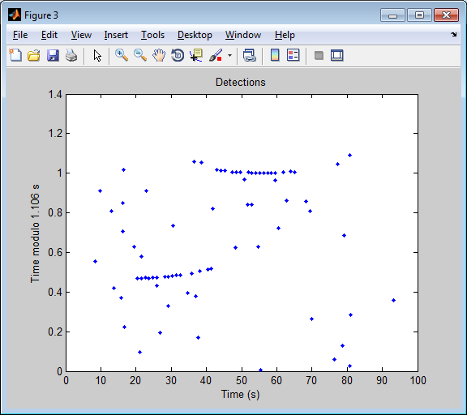Click the 'Time modulo 1.106 s' y-axis label
This screenshot has height=415, width=467.
pos(35,233)
